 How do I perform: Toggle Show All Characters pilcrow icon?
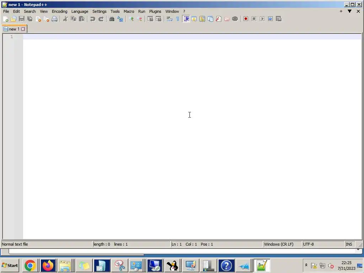coord(178,19)
